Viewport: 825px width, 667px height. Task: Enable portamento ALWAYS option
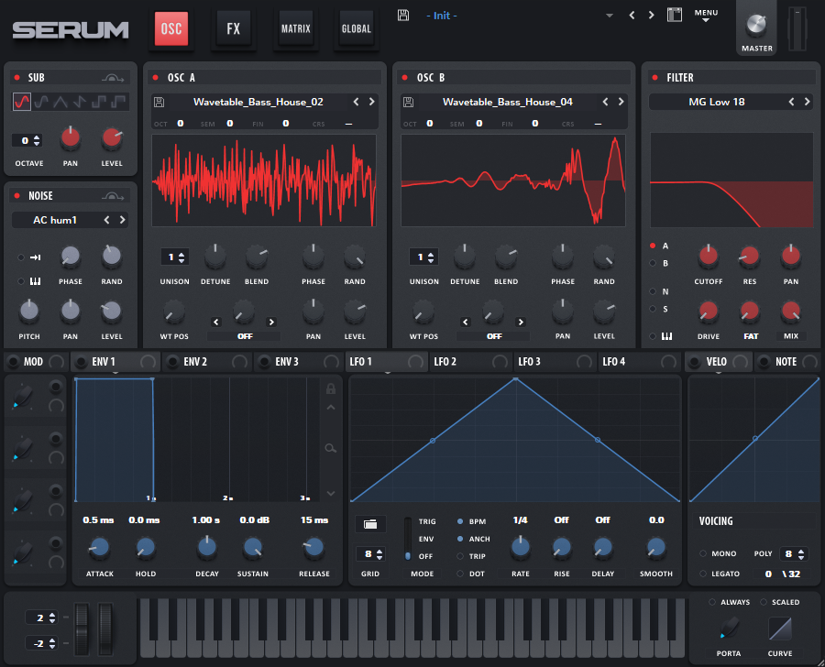712,602
